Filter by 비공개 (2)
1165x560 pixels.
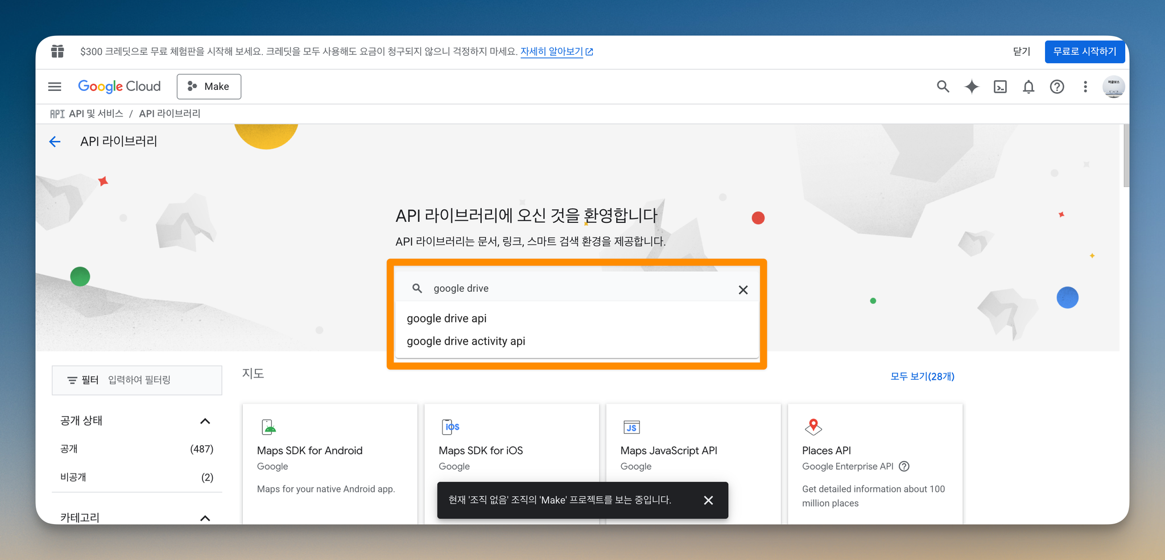point(137,477)
